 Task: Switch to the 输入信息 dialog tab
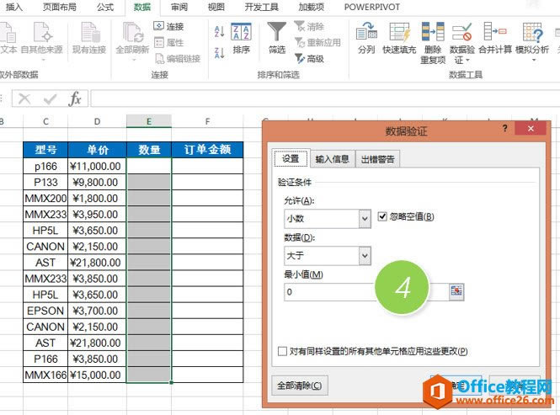332,159
